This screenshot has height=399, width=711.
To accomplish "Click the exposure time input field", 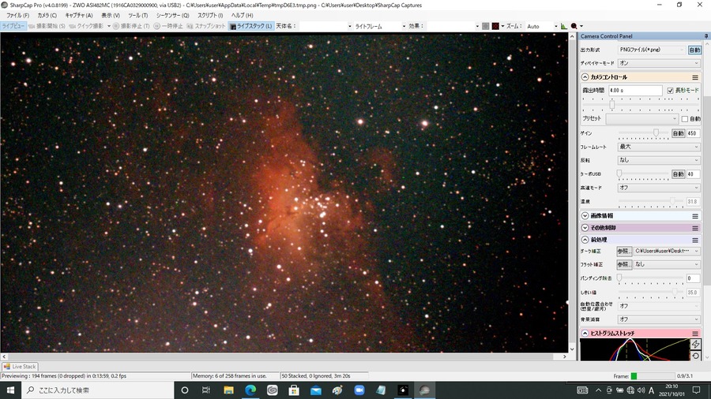I will tap(635, 91).
